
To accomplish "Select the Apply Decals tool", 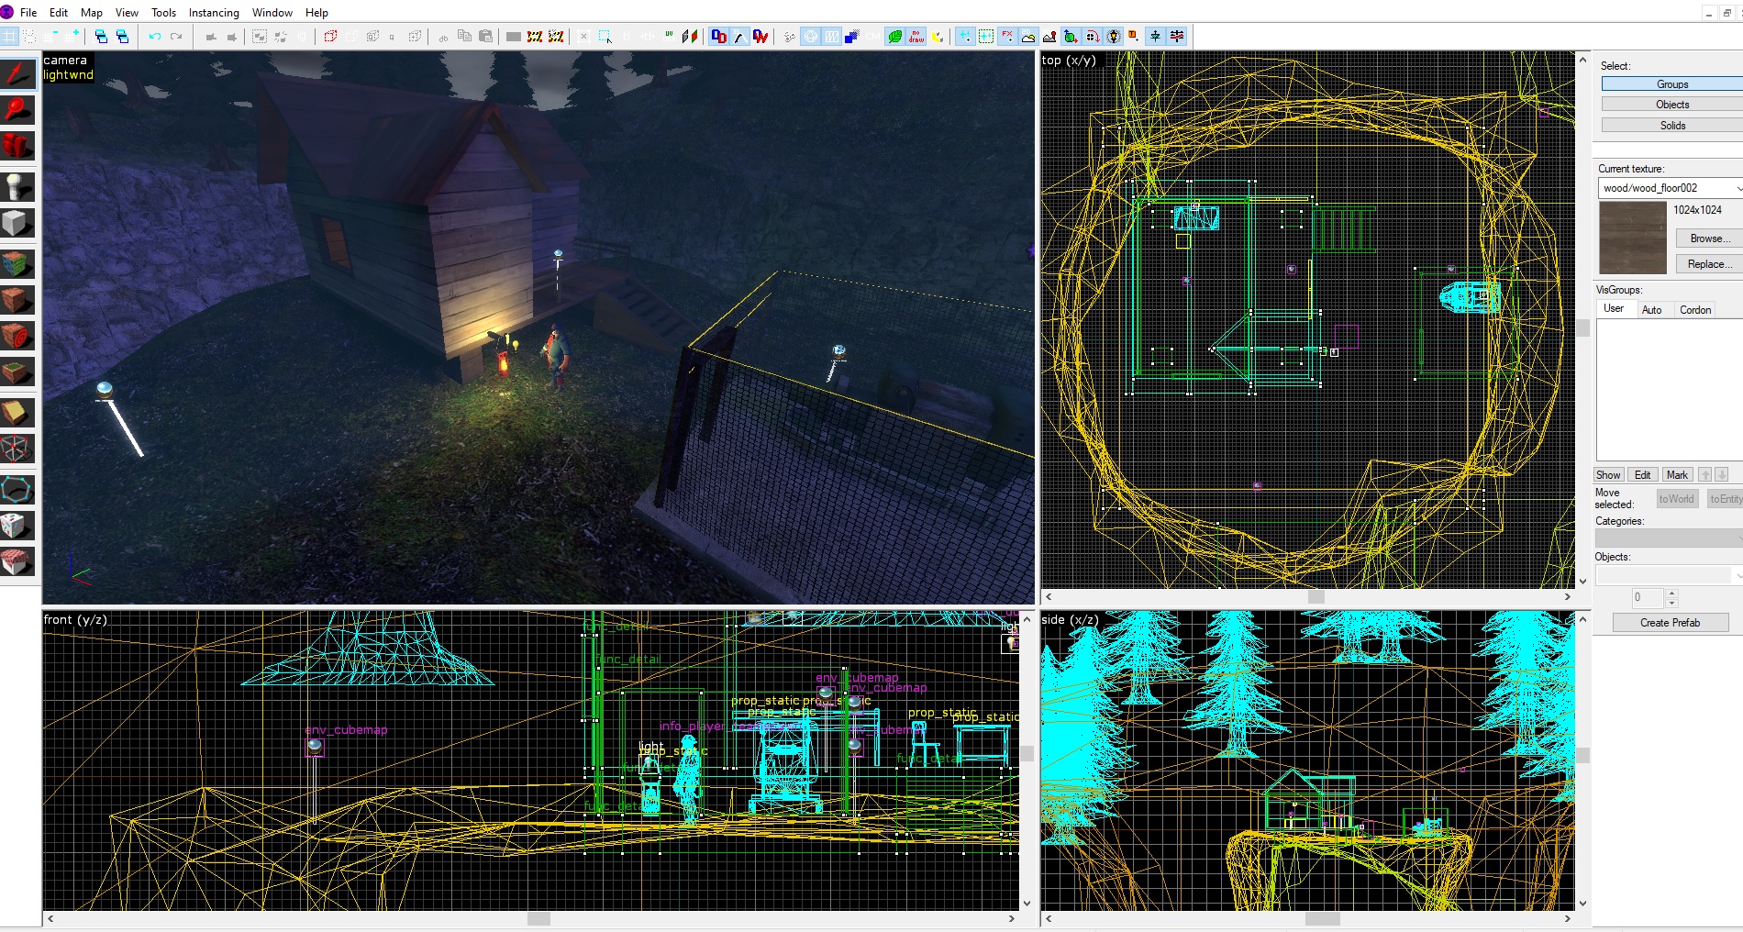I will [17, 336].
